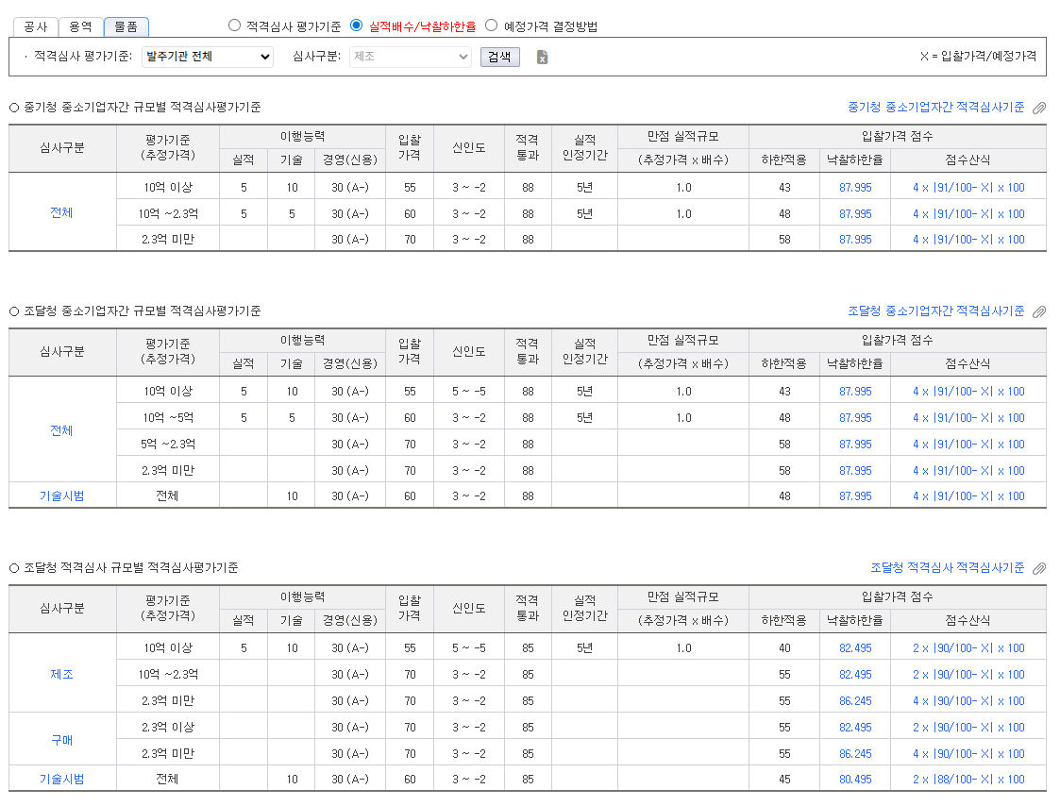The height and width of the screenshot is (806, 1060).
Task: Click 제조 link in 조달청 적격심사 table
Action: [x=61, y=674]
